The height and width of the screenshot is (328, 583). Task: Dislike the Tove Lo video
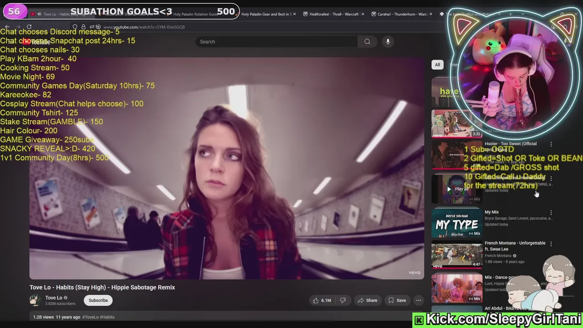(x=343, y=300)
